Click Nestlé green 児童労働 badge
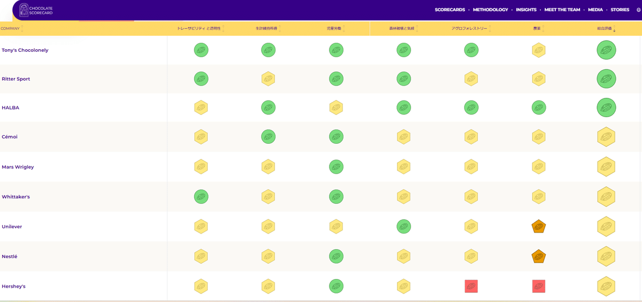The image size is (642, 302). point(336,257)
